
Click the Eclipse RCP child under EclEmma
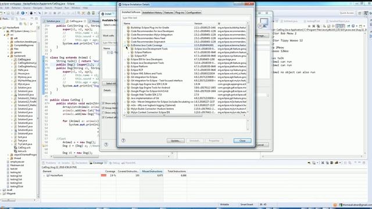(141, 56)
